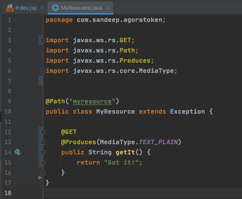Close the index.jsp tab
242x199 pixels.
pos(42,8)
